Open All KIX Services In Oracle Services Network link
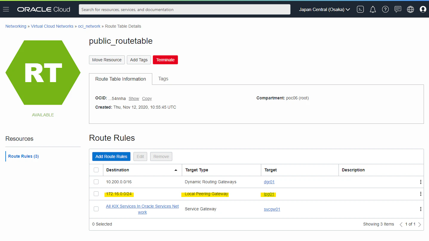429x241 pixels. (x=142, y=209)
